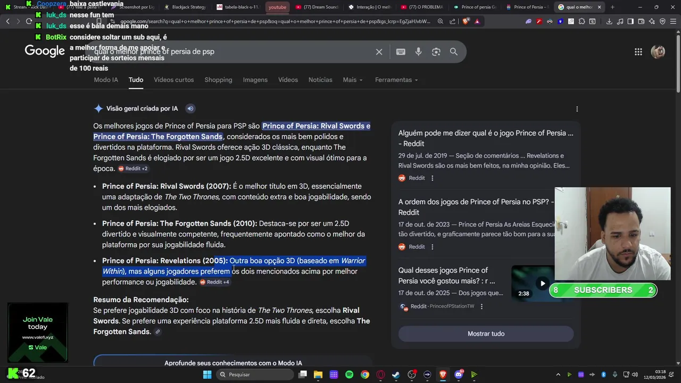Open Discord from the taskbar
The height and width of the screenshot is (383, 681).
[459, 374]
